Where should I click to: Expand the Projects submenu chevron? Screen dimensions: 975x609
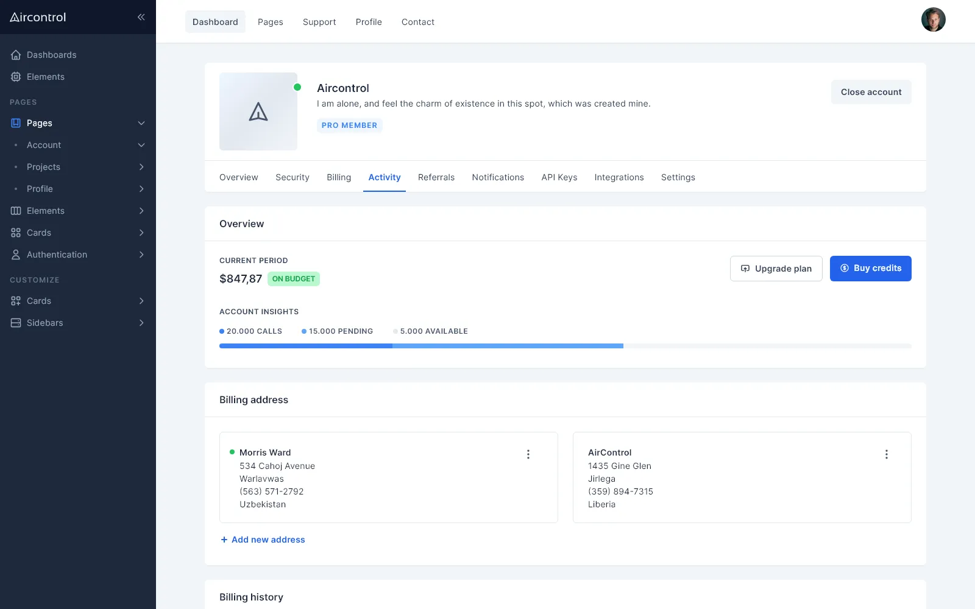(x=141, y=167)
